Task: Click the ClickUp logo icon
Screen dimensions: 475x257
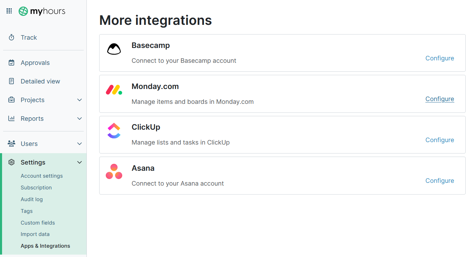Action: click(114, 130)
